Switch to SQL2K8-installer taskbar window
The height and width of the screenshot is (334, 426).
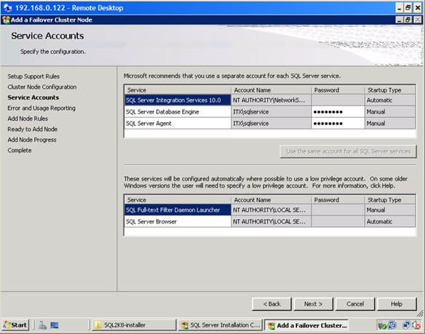coord(134,325)
